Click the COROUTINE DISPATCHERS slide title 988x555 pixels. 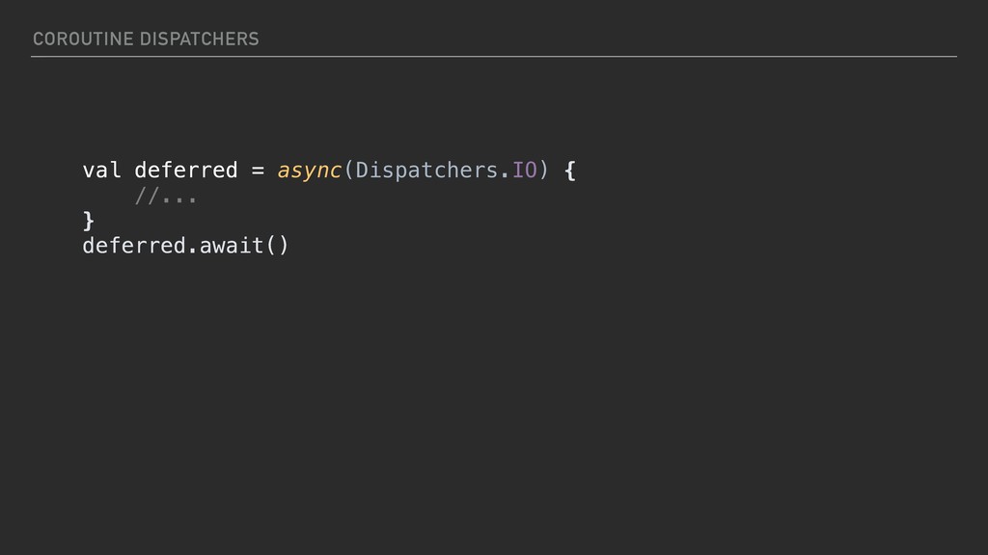pos(146,40)
